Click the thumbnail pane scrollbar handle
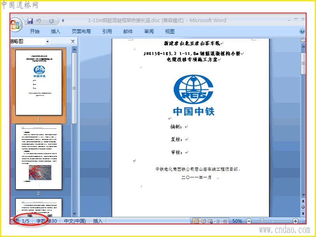The image size is (316, 237). click(x=74, y=88)
